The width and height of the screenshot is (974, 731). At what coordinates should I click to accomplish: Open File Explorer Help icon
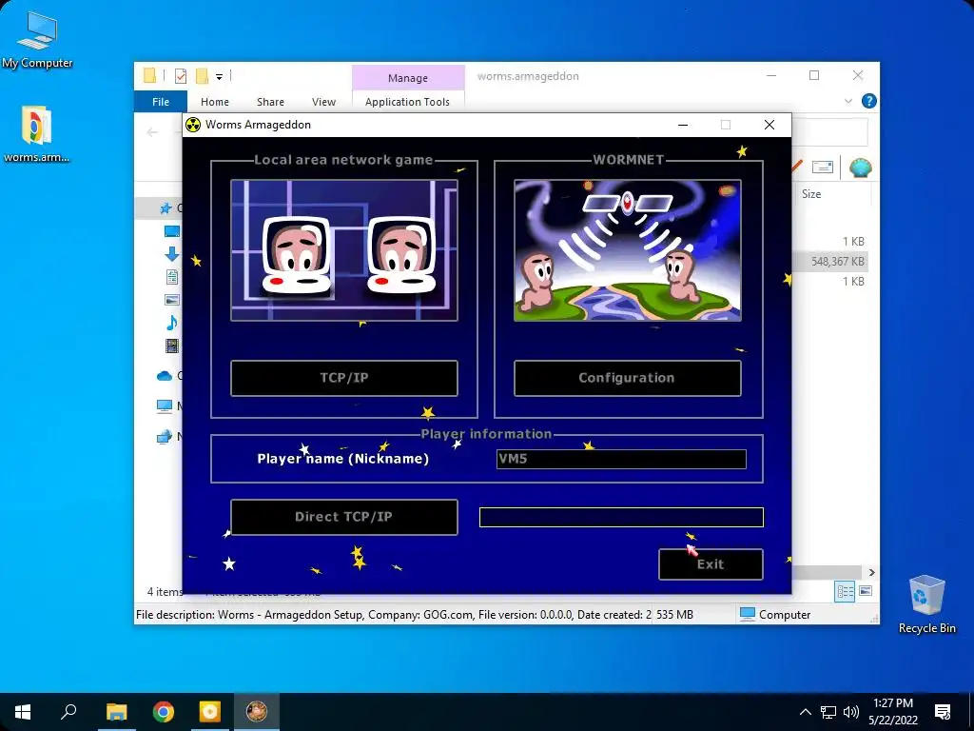[x=869, y=101]
